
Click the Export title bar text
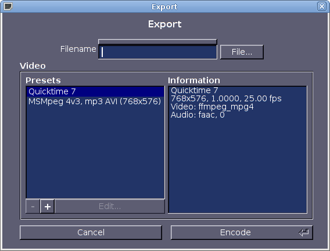(164, 7)
